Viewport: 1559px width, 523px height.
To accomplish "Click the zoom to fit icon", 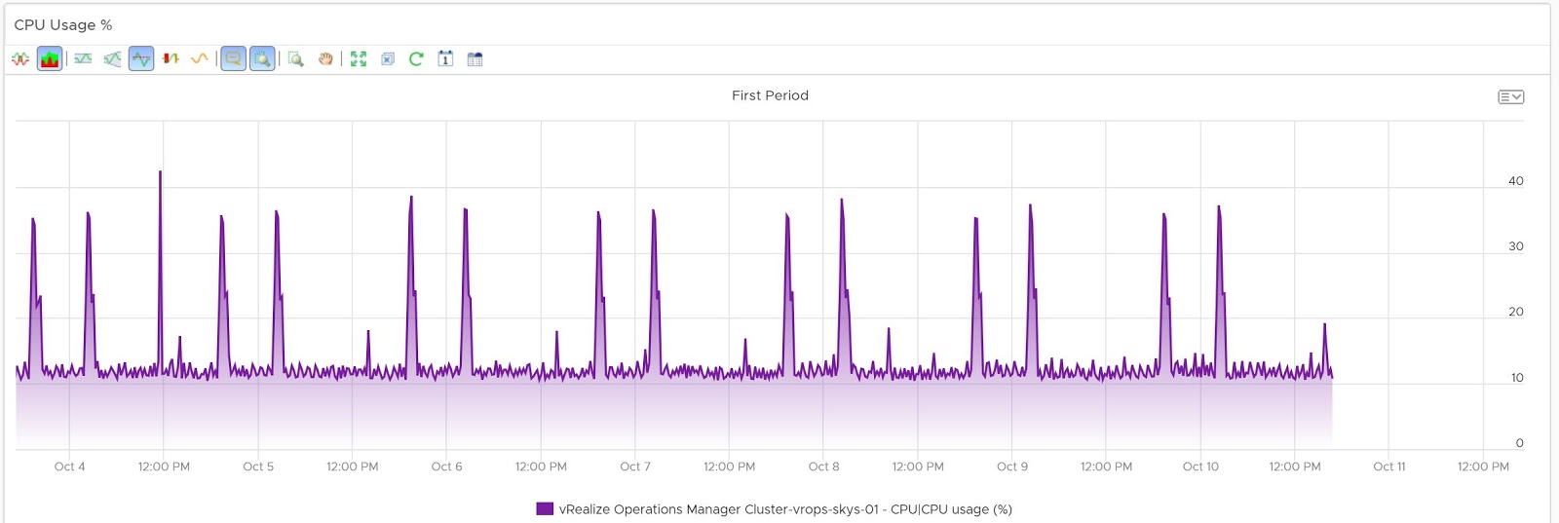I will 359,59.
